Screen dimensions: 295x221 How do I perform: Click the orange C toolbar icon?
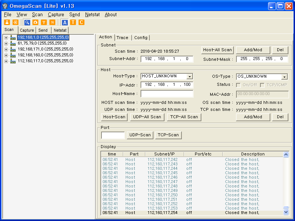81,22
